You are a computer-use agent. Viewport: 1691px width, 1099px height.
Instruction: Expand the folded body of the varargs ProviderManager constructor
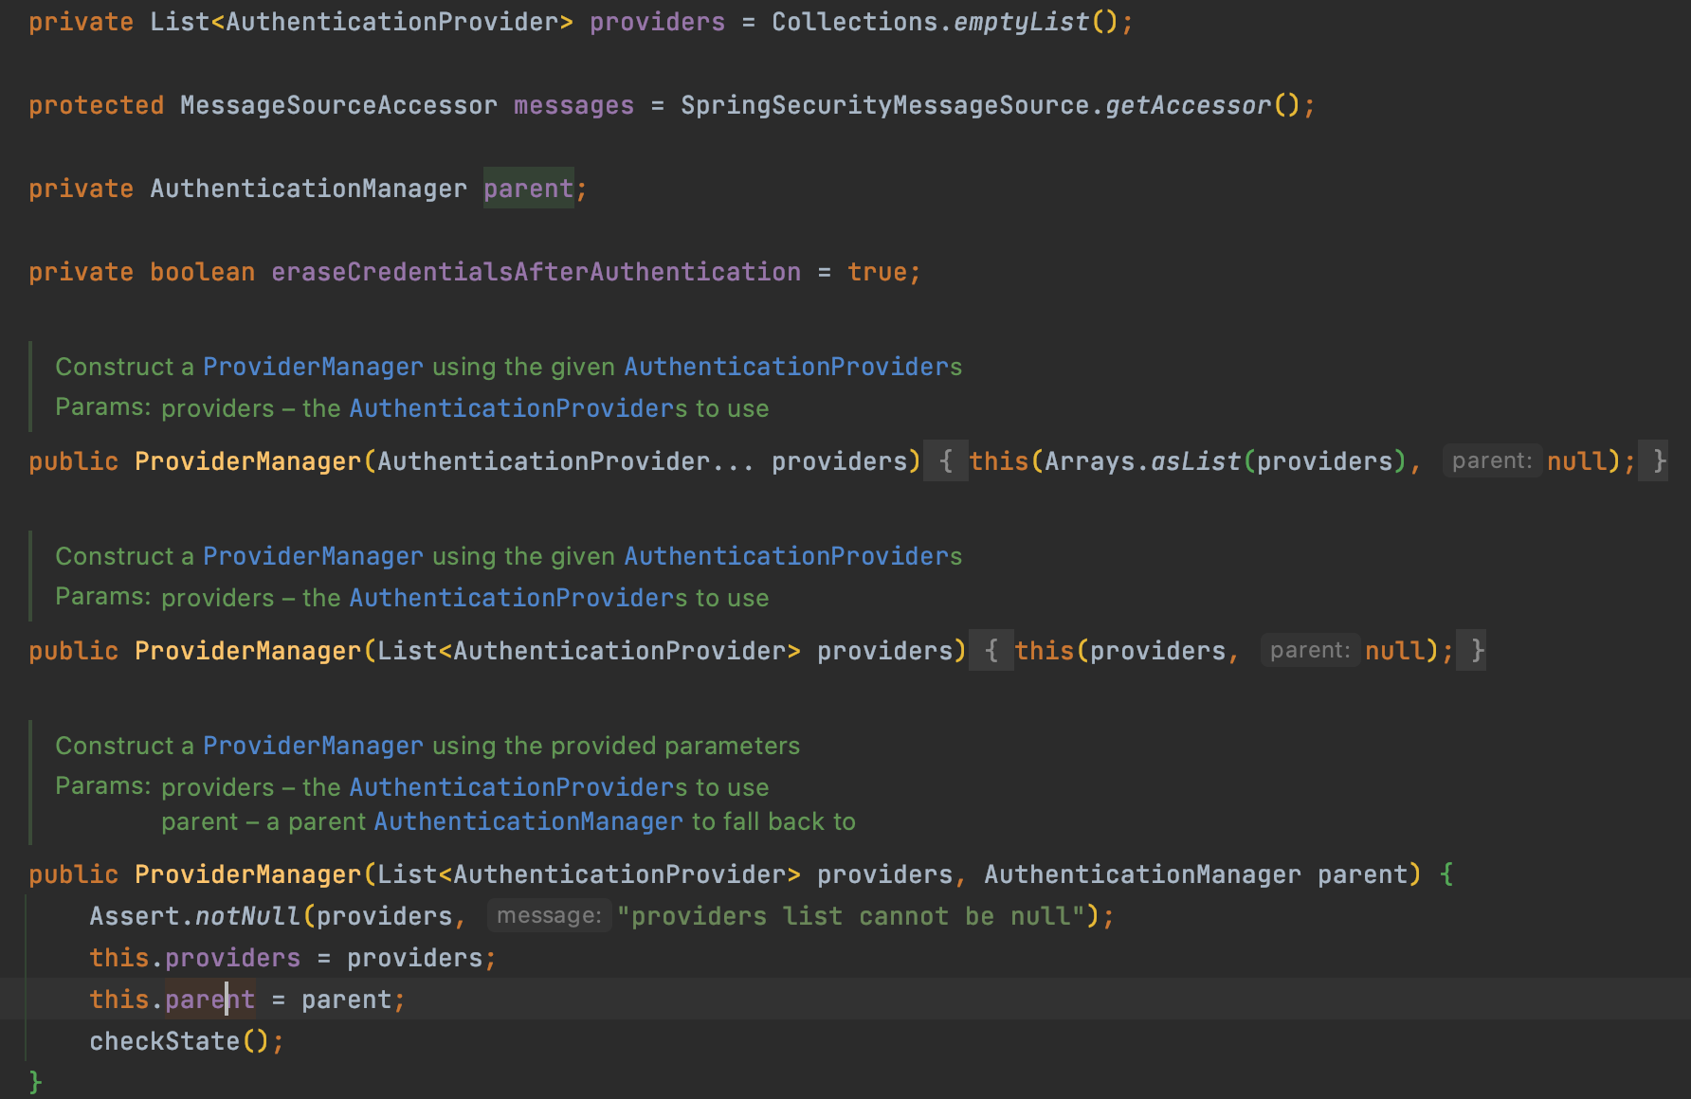coord(945,461)
